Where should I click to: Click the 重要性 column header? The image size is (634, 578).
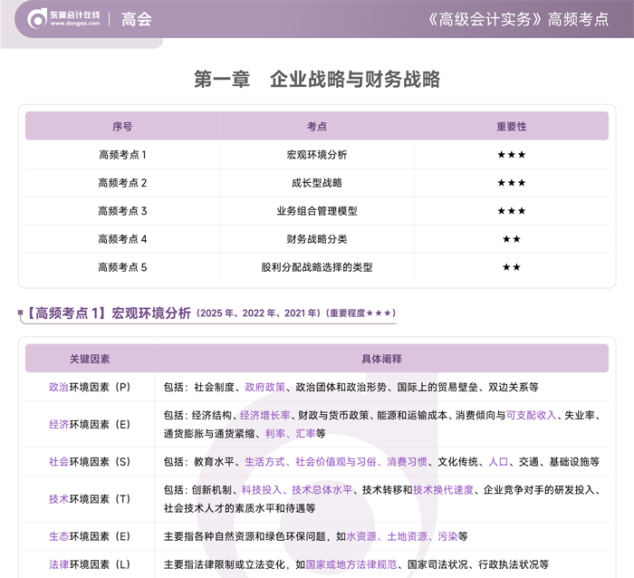pyautogui.click(x=511, y=126)
